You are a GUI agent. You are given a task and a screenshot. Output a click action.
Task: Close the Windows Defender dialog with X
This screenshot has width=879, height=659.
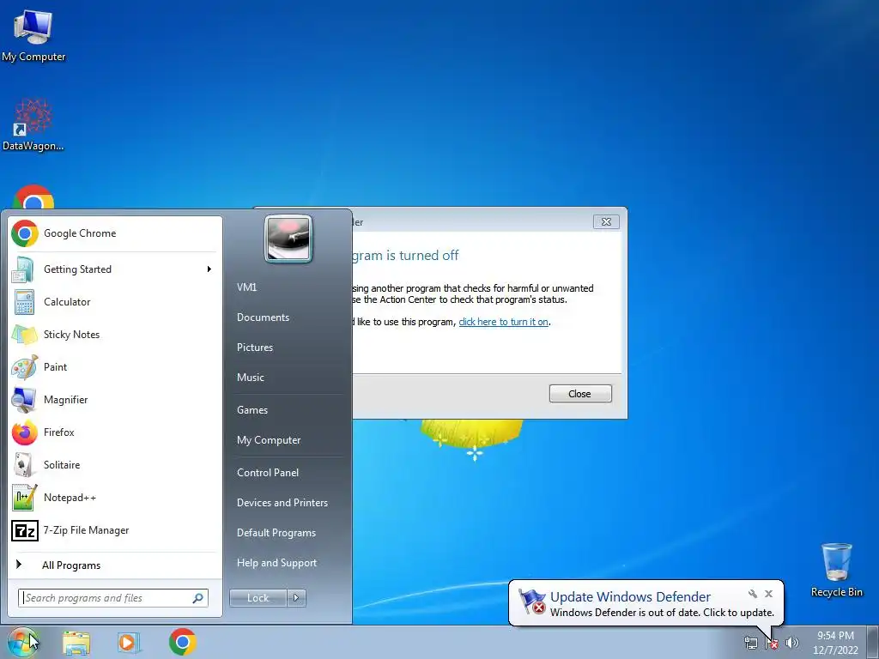coord(606,222)
